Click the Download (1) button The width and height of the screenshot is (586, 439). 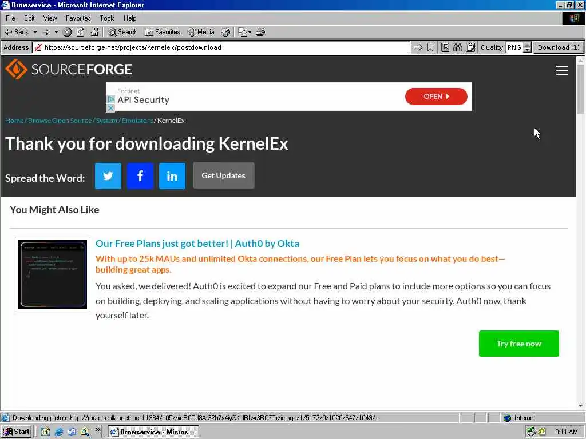(559, 47)
